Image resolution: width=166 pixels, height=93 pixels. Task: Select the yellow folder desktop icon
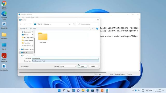point(4,36)
